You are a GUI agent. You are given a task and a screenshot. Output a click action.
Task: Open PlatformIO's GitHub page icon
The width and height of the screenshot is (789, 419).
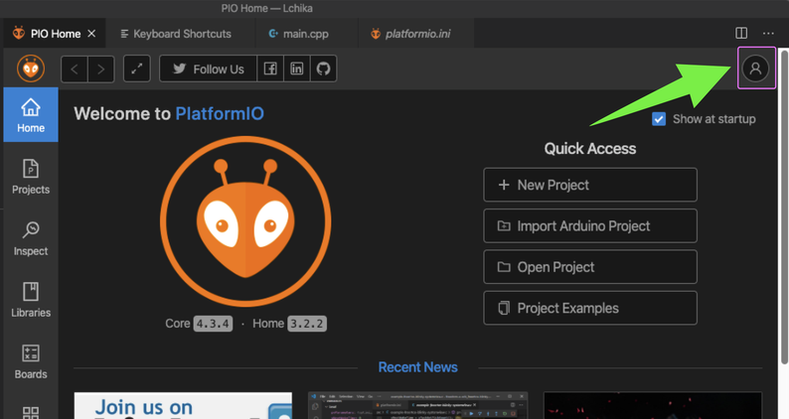[323, 69]
